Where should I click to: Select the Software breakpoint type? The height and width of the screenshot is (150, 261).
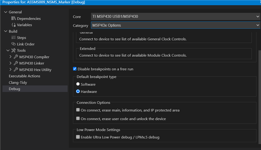point(78,84)
